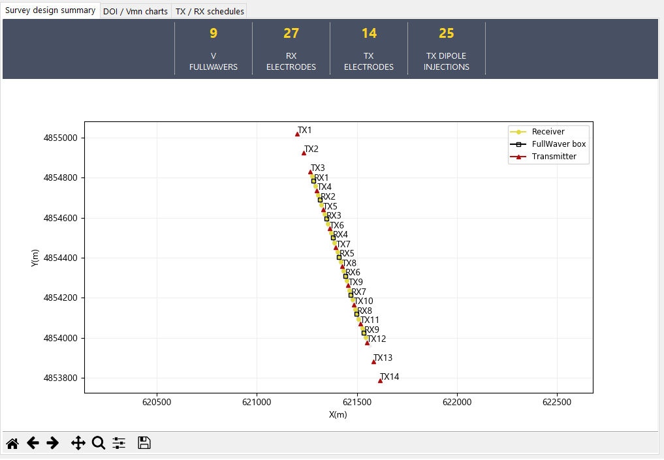Click the X-axis tick label 622500

pyautogui.click(x=557, y=402)
